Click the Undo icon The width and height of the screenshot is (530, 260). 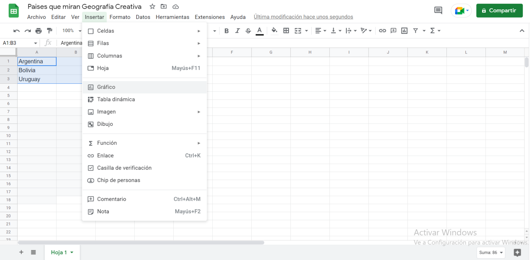coord(16,30)
